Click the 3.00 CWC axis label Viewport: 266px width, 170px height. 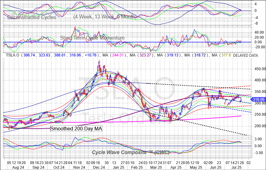click(x=258, y=139)
